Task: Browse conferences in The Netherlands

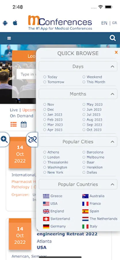Action: 100,219
